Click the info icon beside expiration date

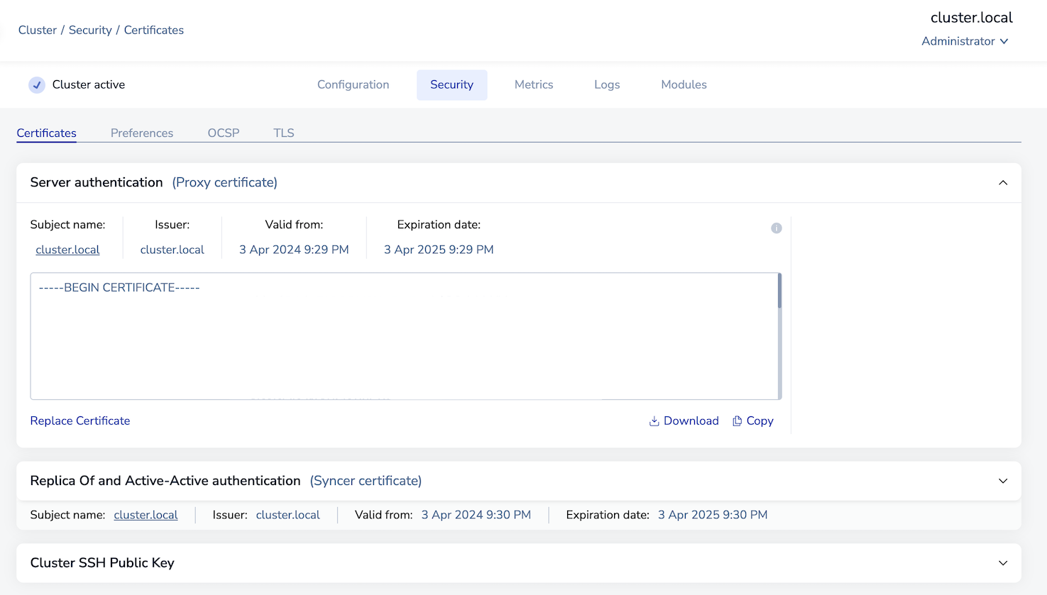pos(776,228)
